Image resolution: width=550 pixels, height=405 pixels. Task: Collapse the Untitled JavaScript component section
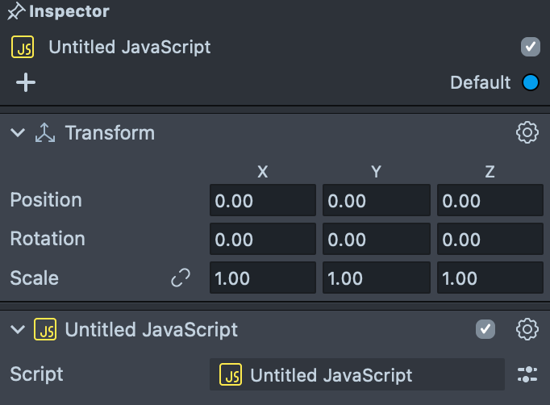point(19,329)
